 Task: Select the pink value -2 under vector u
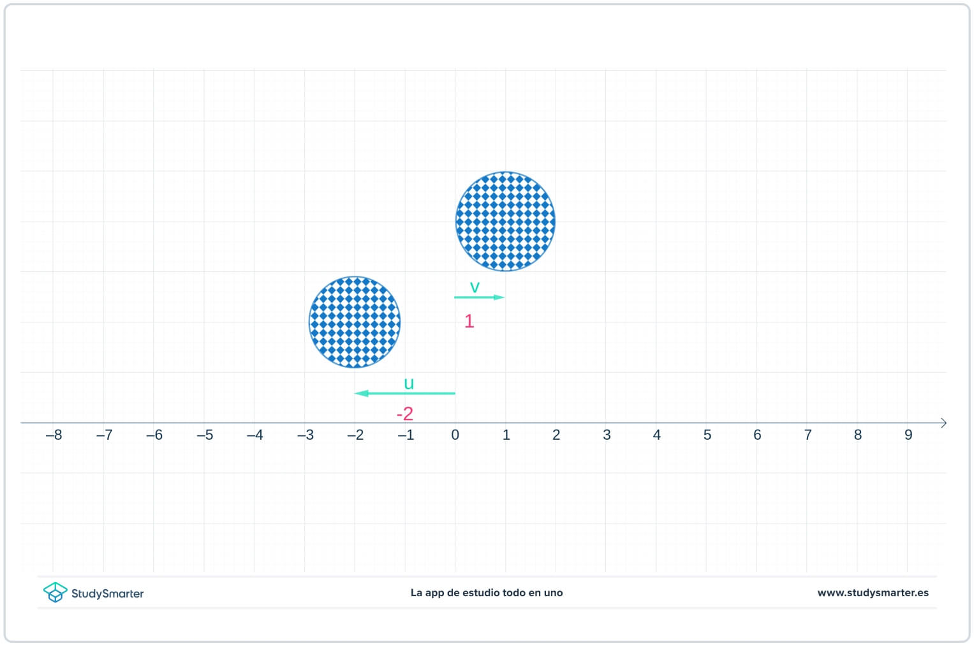pos(405,414)
